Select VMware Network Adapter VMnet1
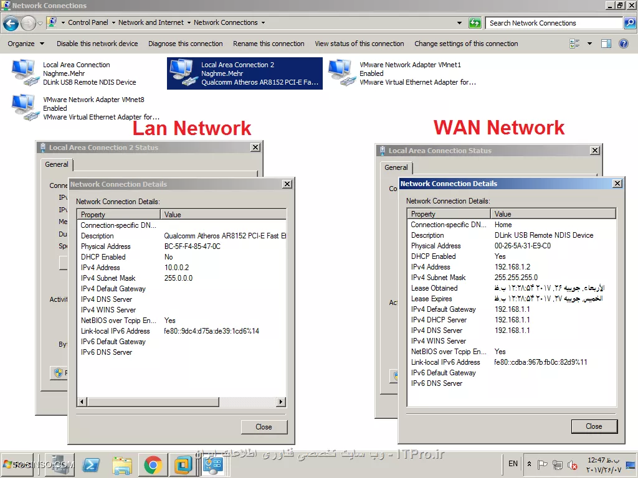This screenshot has height=478, width=638. pos(403,73)
